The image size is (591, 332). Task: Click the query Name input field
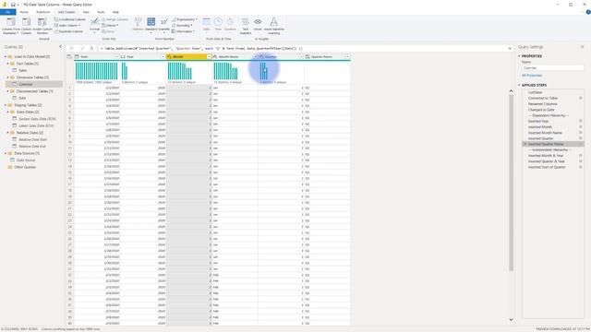pos(552,68)
